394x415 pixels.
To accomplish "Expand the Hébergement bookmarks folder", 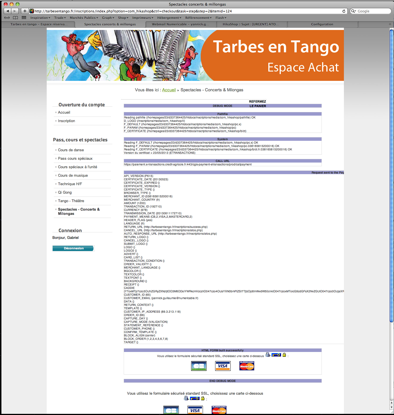I will 169,18.
